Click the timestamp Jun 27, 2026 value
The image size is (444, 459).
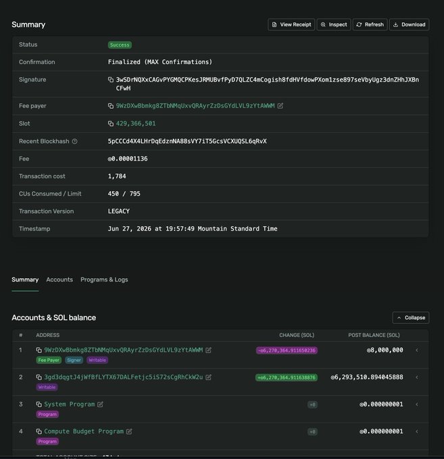coord(193,229)
